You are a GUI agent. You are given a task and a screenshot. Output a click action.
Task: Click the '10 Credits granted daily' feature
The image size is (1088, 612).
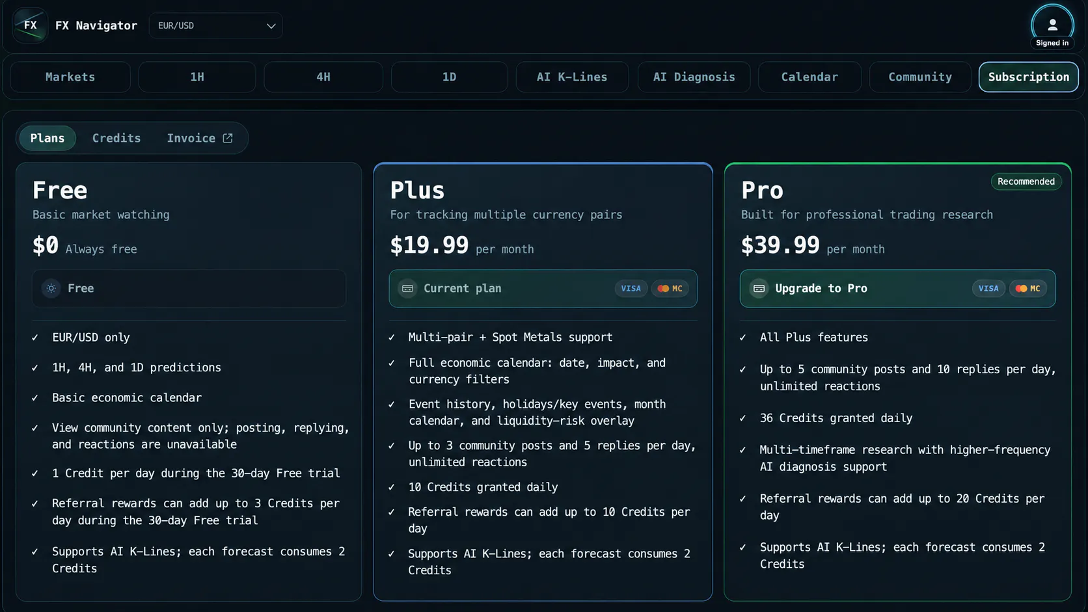[x=483, y=487]
